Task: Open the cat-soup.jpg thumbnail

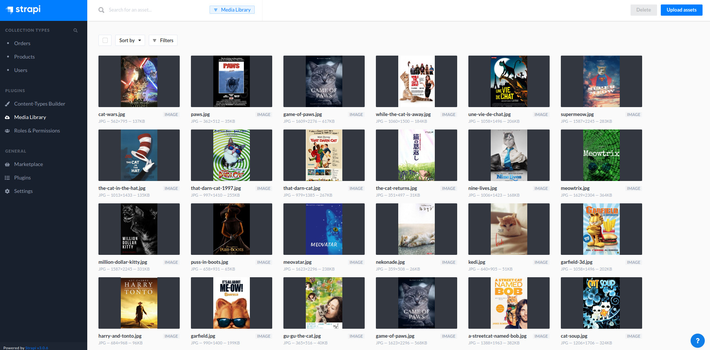Action: 601,303
